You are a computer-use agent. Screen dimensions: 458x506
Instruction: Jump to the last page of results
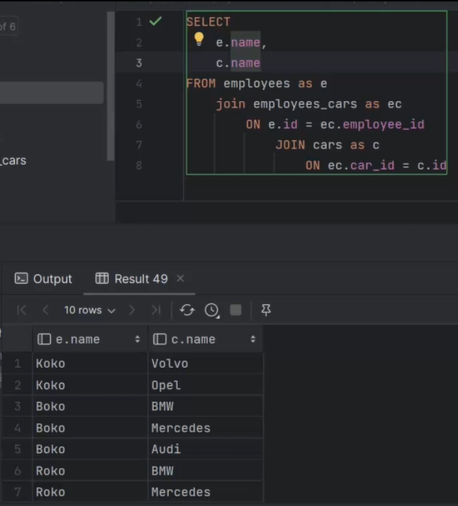pos(155,310)
